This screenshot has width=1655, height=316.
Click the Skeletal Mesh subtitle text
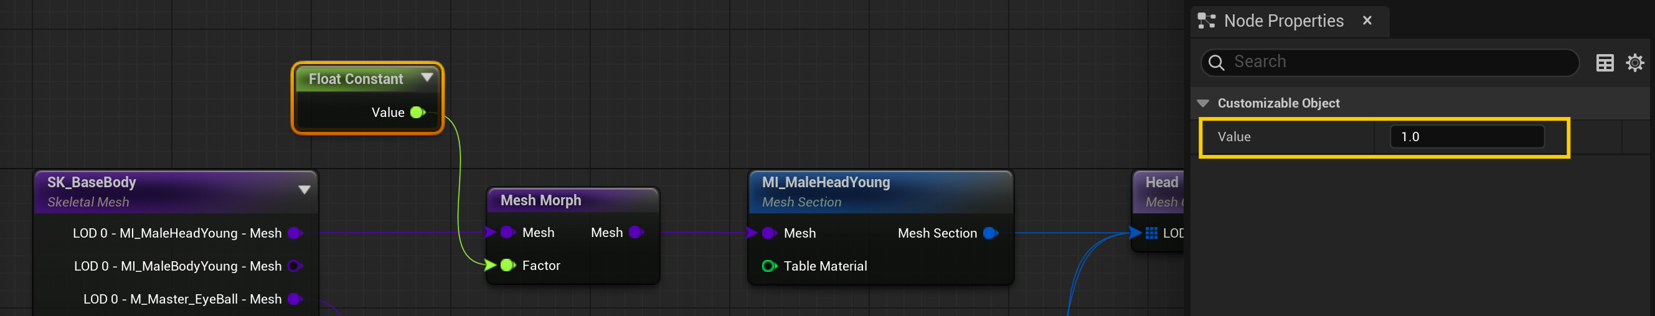pos(88,202)
